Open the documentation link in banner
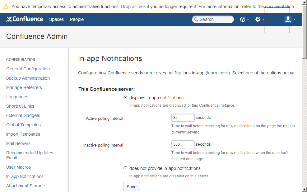The height and width of the screenshot is (192, 307). coord(276,7)
